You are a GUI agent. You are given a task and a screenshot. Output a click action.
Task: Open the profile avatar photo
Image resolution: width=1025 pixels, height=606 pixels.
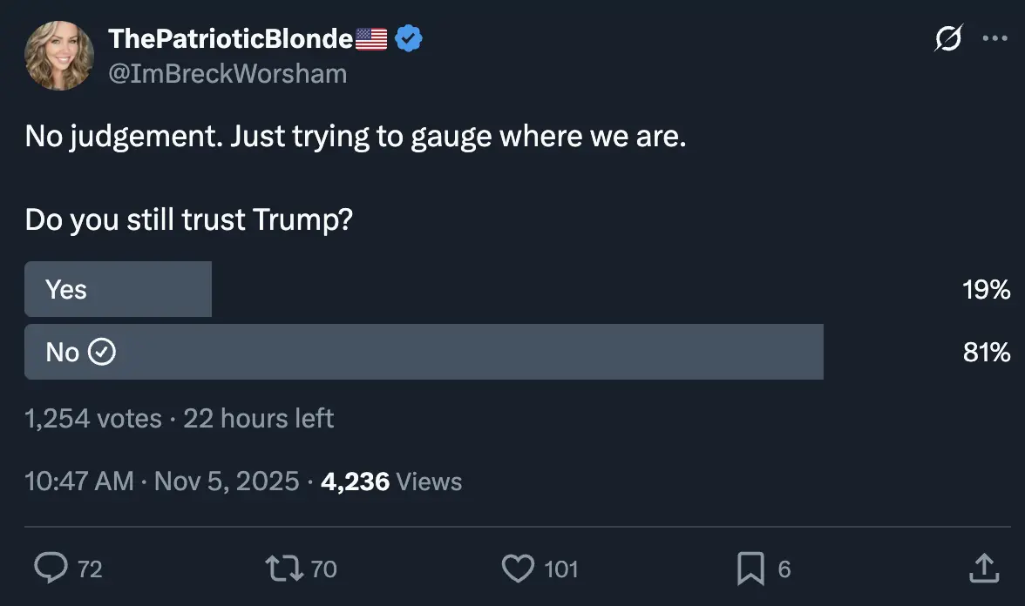(60, 55)
